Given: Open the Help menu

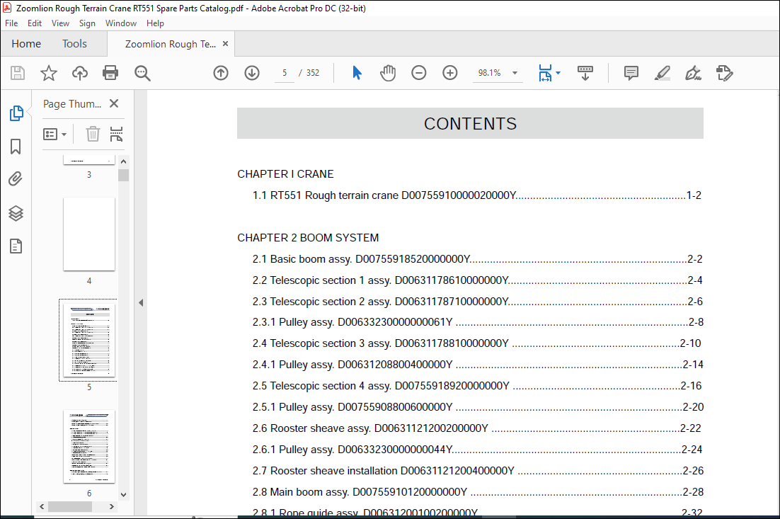Looking at the screenshot, I should point(155,23).
